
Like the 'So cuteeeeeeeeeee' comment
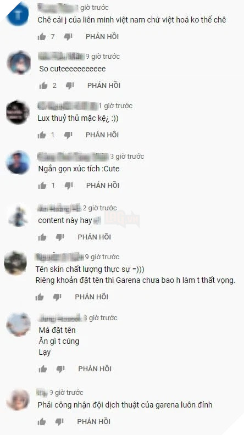pyautogui.click(x=43, y=86)
